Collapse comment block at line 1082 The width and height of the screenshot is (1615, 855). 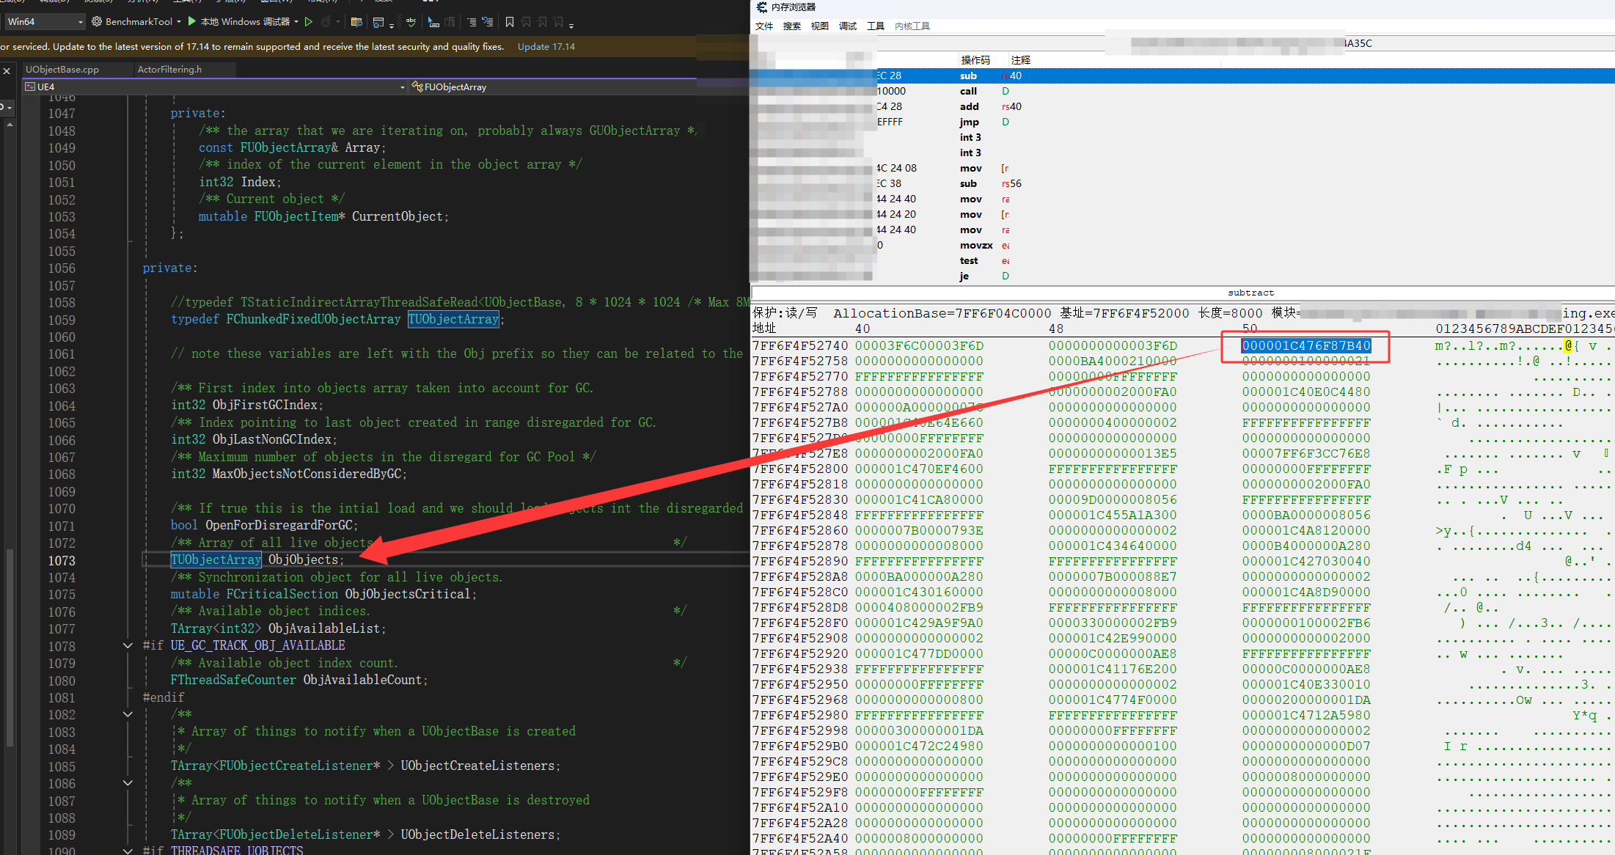point(128,714)
